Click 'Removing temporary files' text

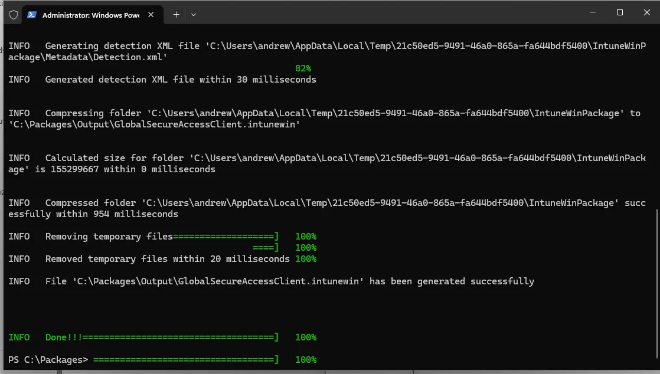pyautogui.click(x=109, y=237)
